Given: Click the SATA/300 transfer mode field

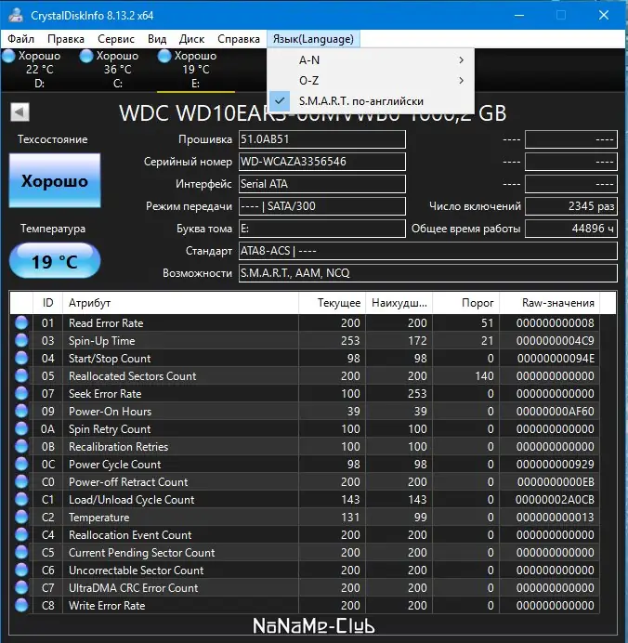Looking at the screenshot, I should coord(322,206).
